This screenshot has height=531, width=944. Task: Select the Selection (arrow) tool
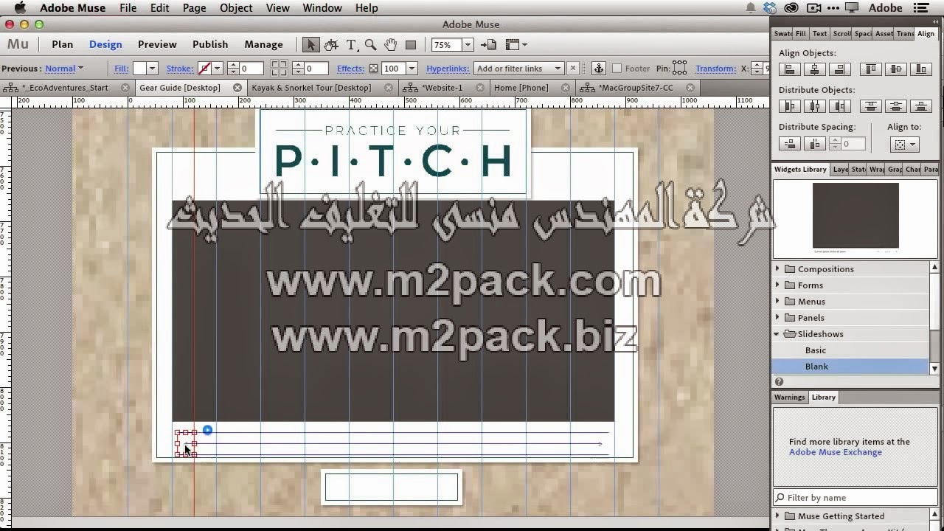coord(310,45)
